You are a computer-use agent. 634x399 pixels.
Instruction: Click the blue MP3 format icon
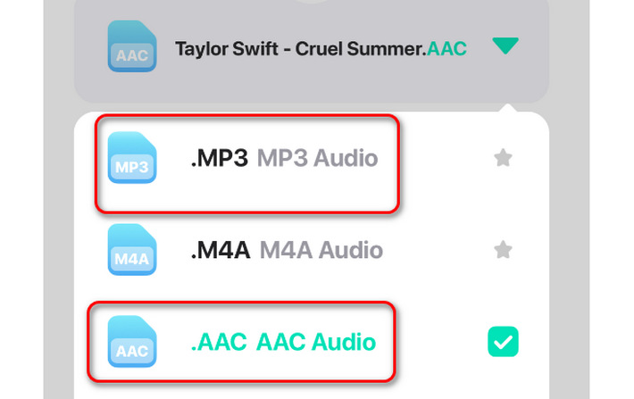point(132,158)
